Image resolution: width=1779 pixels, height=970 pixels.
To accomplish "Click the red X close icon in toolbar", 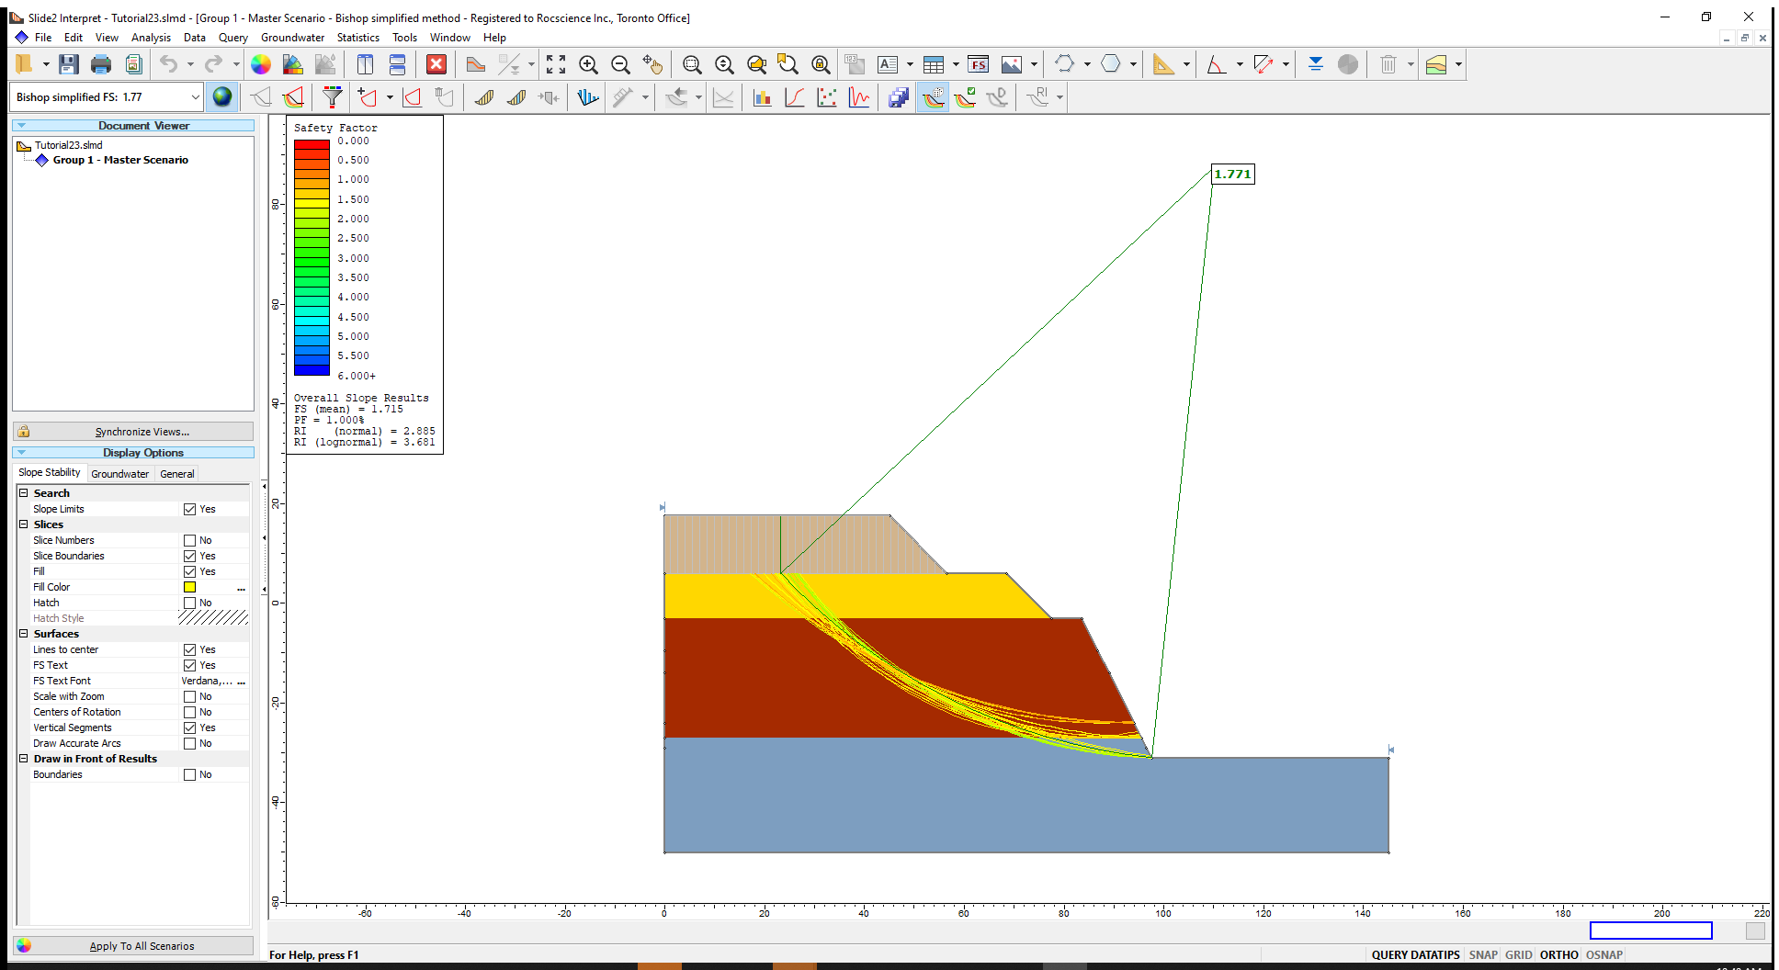I will (436, 64).
